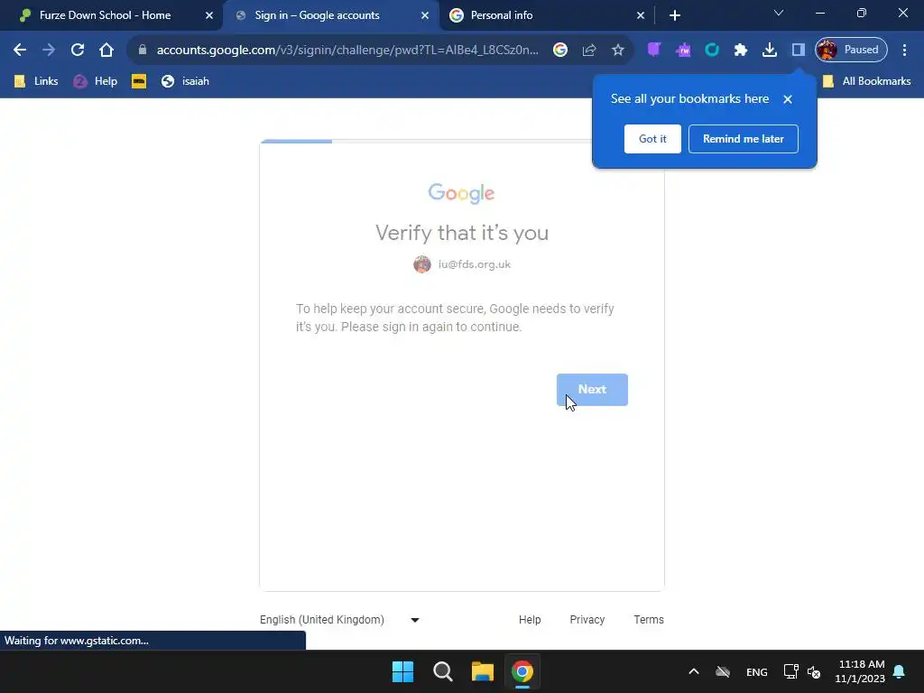Screen dimensions: 924x693
Task: Open the Paused profile menu
Action: tap(851, 51)
